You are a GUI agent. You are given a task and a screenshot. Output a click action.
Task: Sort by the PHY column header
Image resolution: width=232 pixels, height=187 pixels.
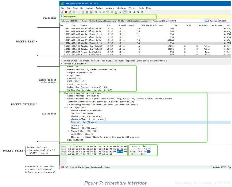108,25
